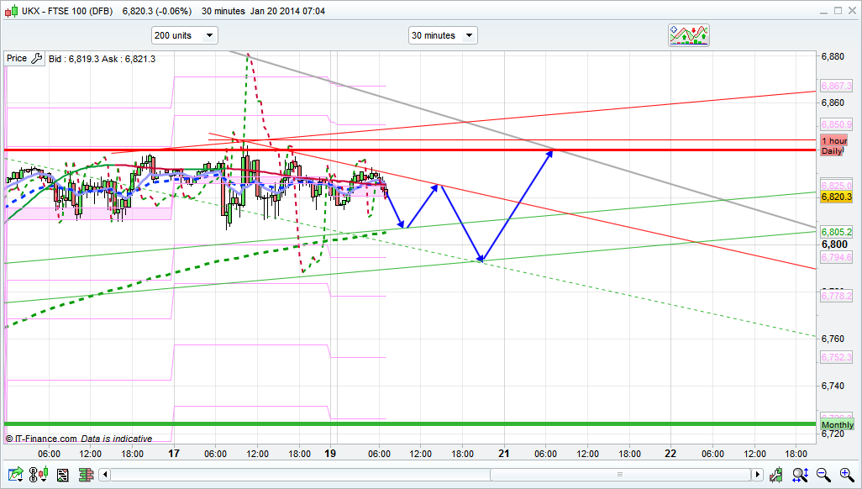This screenshot has width=862, height=489.
Task: Click the chart list properties icon
Action: [62, 475]
